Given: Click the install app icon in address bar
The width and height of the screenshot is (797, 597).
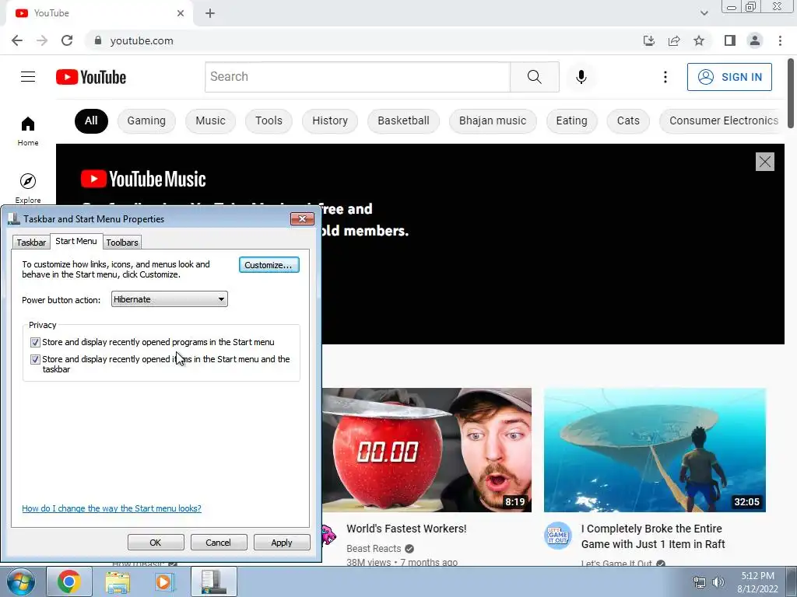Looking at the screenshot, I should coord(649,40).
